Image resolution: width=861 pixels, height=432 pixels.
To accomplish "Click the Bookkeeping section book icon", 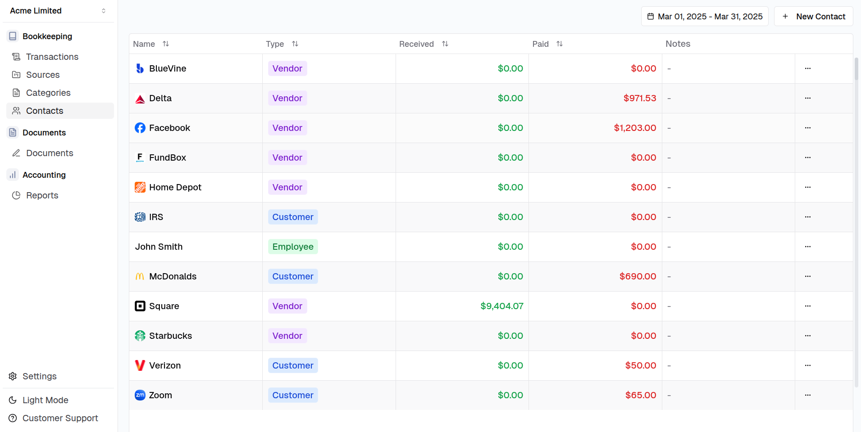I will pyautogui.click(x=13, y=36).
